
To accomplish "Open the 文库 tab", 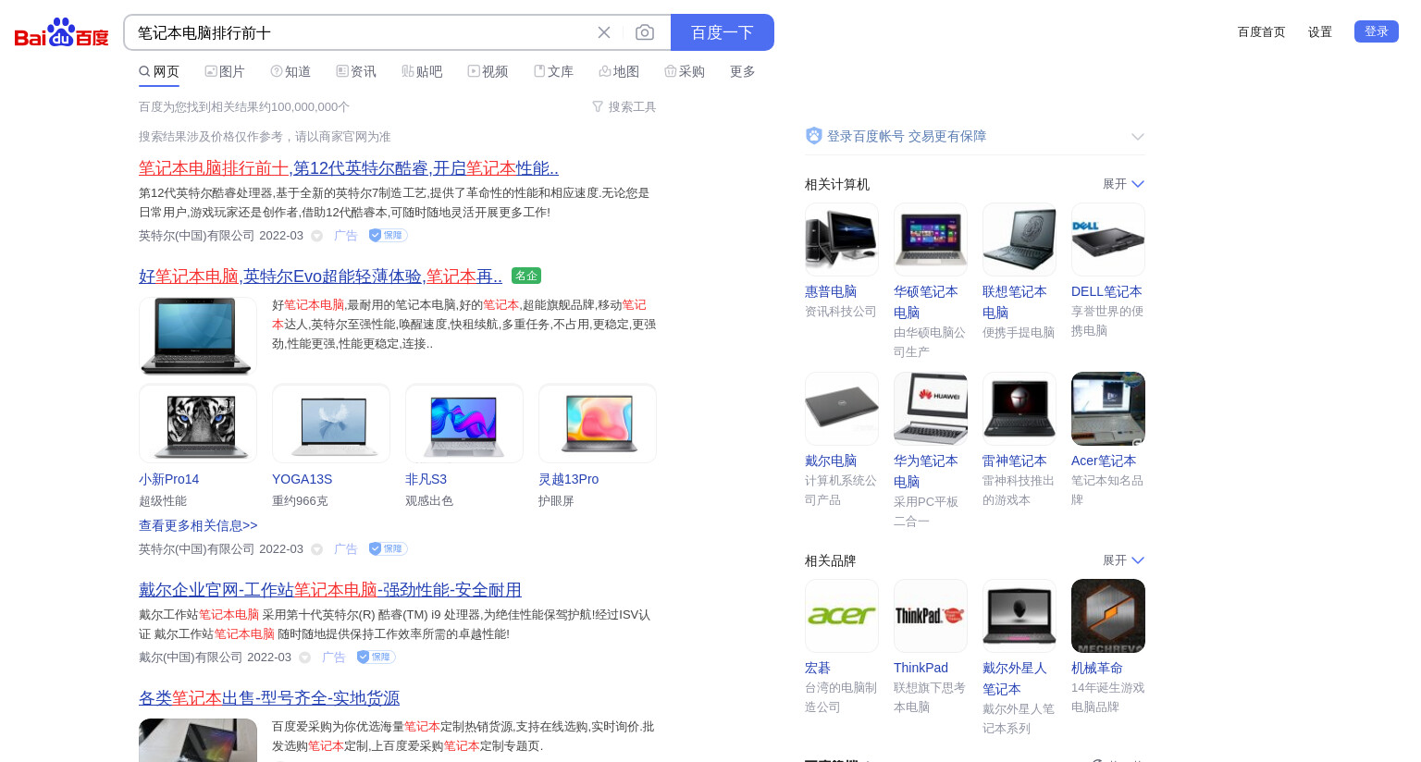I will coord(553,71).
